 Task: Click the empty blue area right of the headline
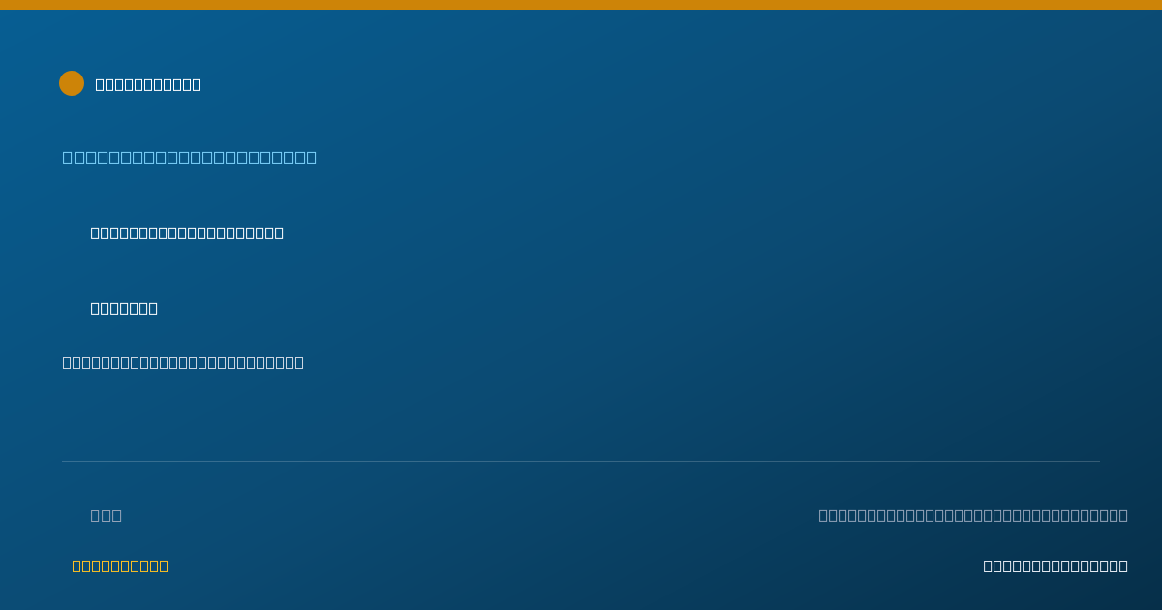736,157
